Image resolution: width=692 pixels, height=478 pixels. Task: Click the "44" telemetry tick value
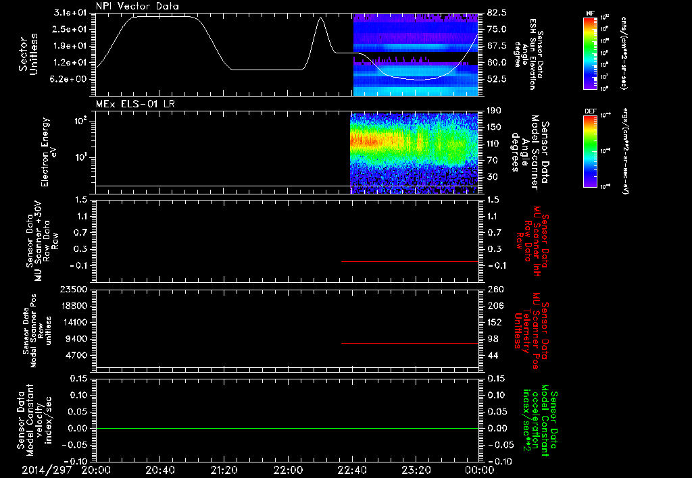coord(493,355)
